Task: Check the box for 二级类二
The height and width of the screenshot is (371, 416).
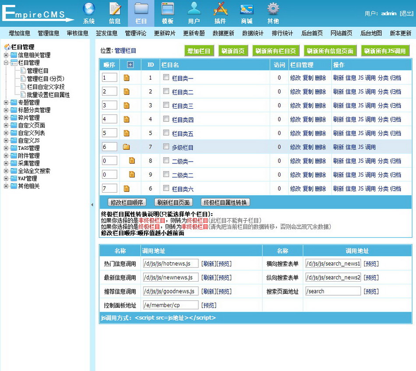Action: (166, 174)
